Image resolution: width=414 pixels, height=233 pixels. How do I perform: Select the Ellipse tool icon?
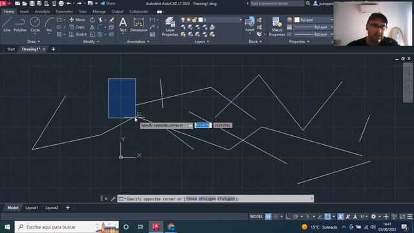pos(59,27)
